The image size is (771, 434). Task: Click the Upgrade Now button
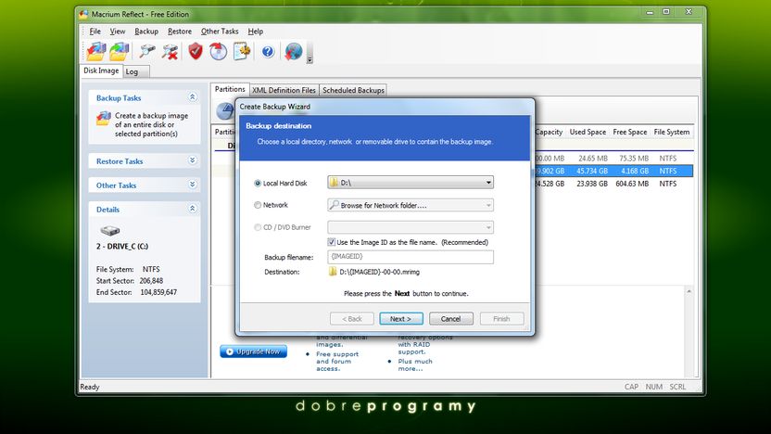click(253, 351)
